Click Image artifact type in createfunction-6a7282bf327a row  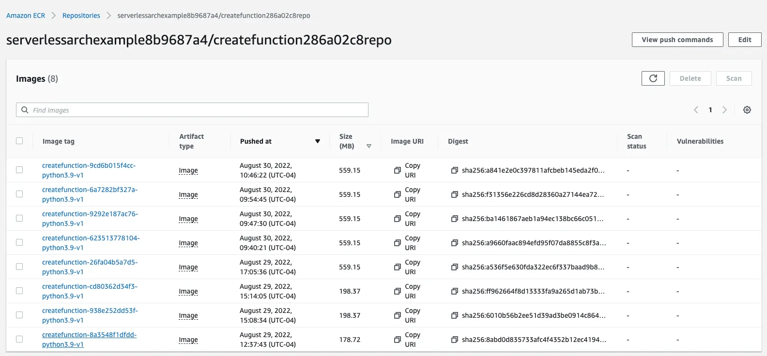point(188,194)
